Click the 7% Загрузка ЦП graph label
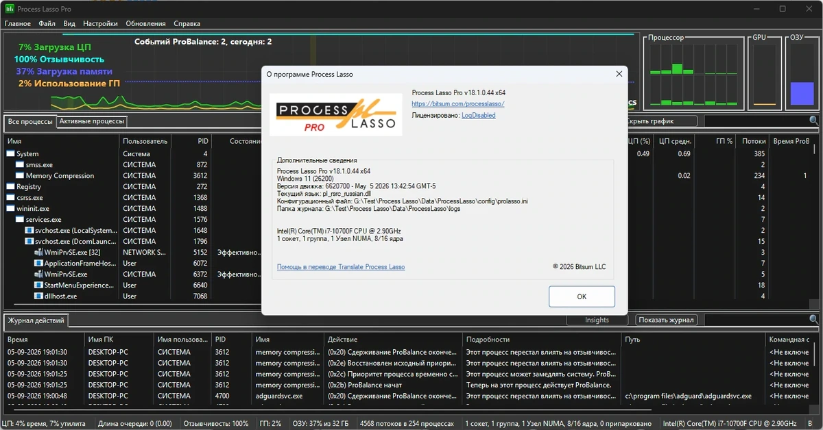 click(x=55, y=47)
